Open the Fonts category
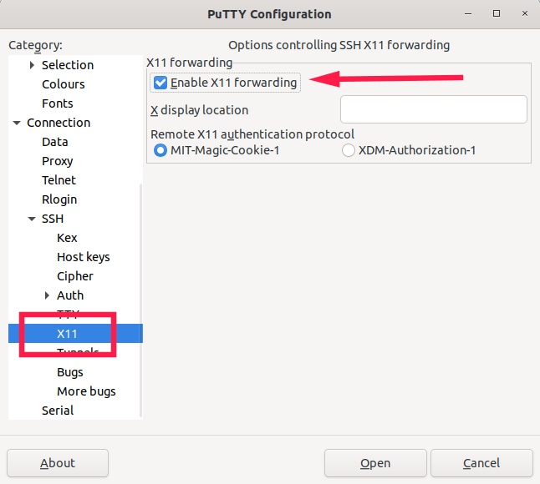540x484 pixels. 58,103
